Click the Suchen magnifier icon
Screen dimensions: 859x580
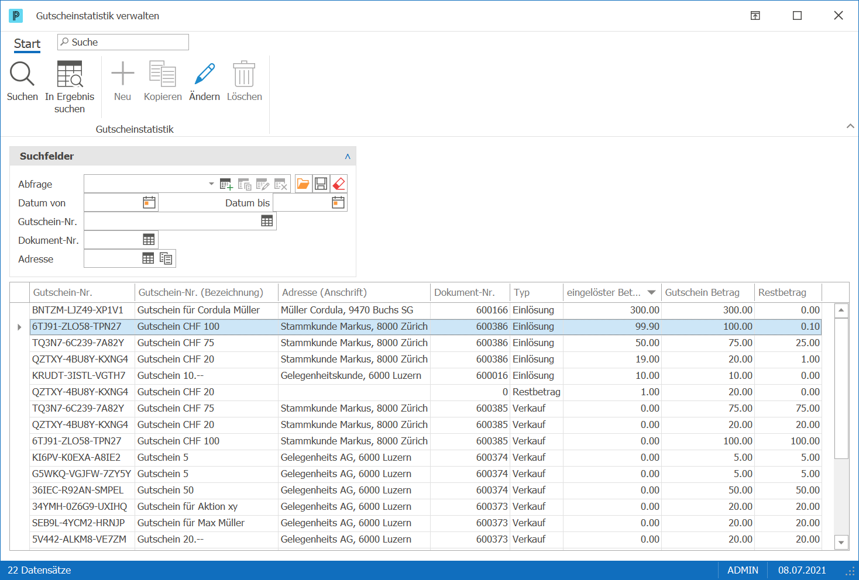click(22, 74)
